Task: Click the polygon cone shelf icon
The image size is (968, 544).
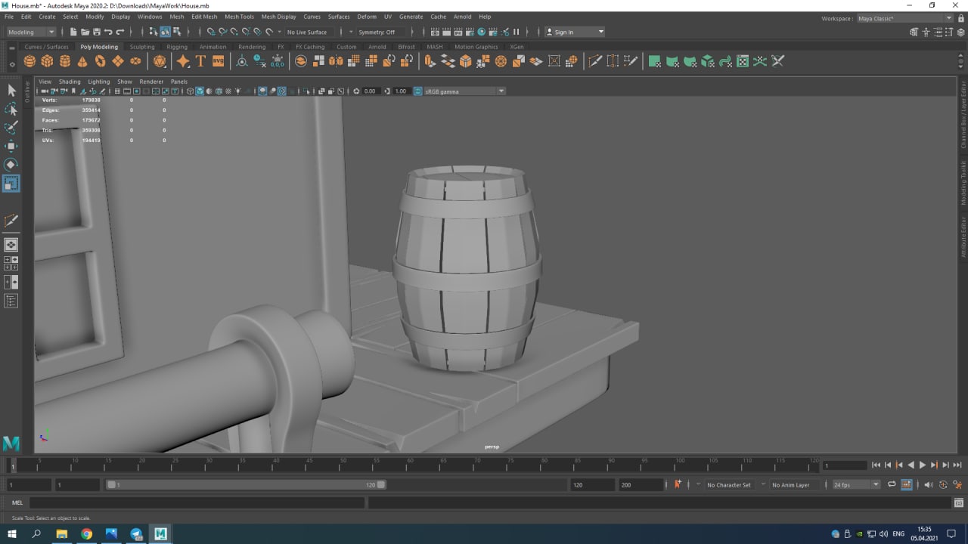Action: [x=82, y=61]
